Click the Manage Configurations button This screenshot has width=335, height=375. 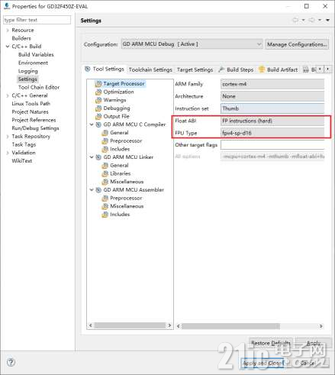click(x=297, y=44)
